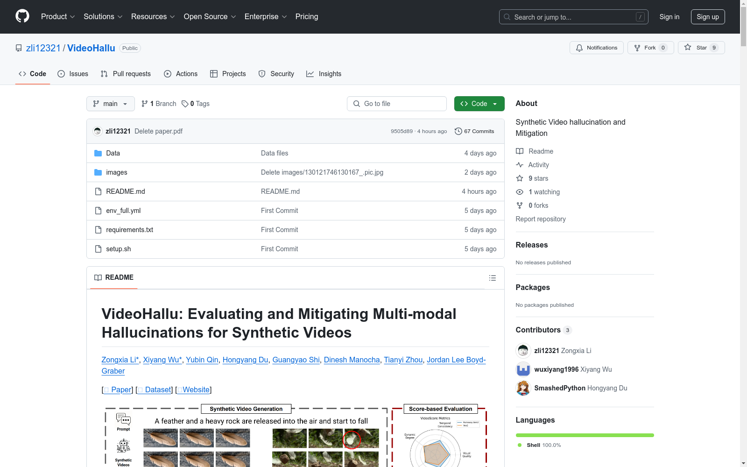
Task: Click the book icon beside Readme
Action: point(520,151)
